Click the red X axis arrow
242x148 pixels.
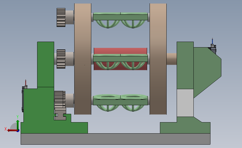tap(12, 131)
